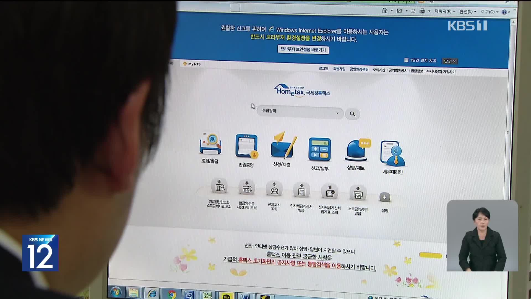This screenshot has height=299, width=531.
Task: Click the 회원가입 link
Action: 339,69
